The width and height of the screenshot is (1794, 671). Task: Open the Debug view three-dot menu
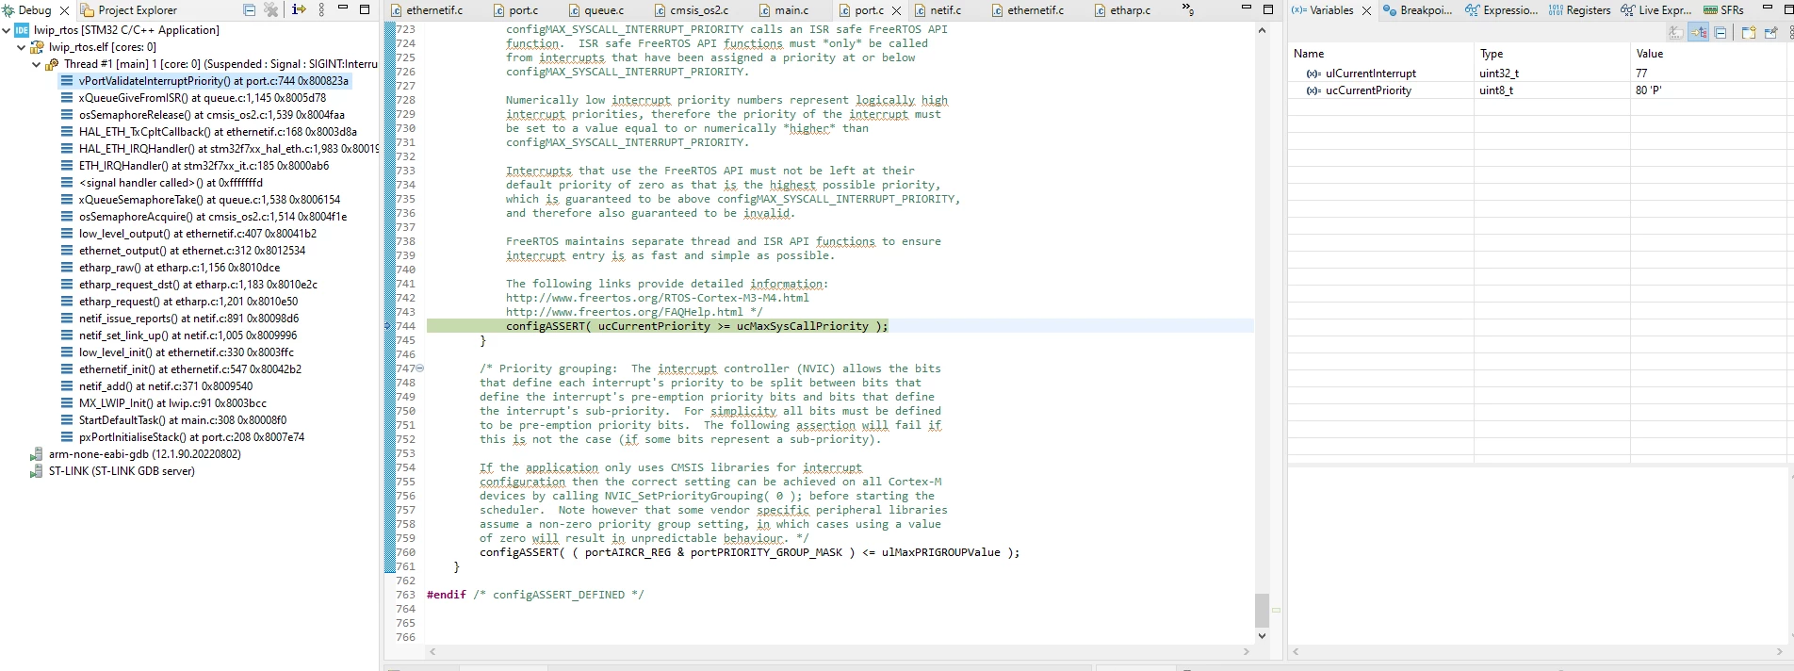[x=321, y=9]
